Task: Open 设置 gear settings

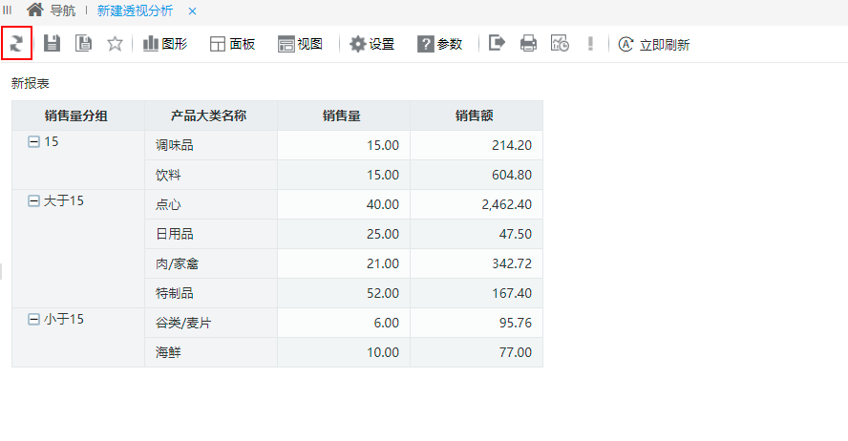Action: (x=372, y=44)
